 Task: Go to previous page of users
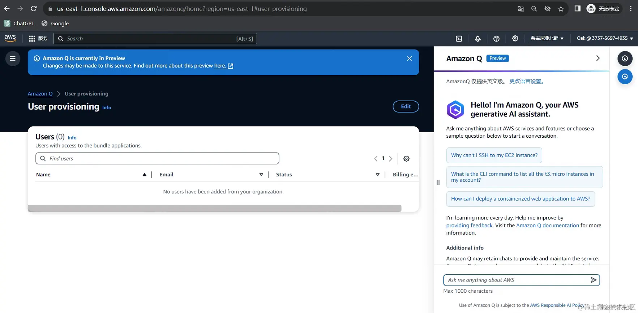tap(376, 159)
